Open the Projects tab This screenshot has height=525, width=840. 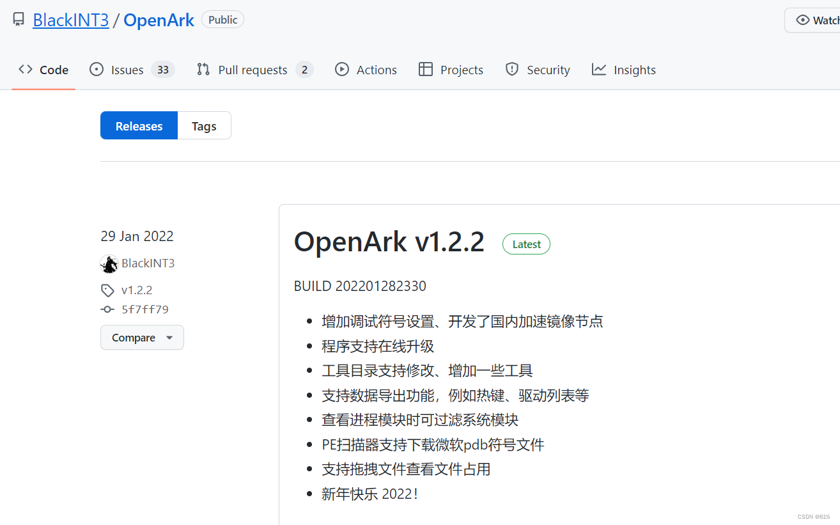coord(451,70)
